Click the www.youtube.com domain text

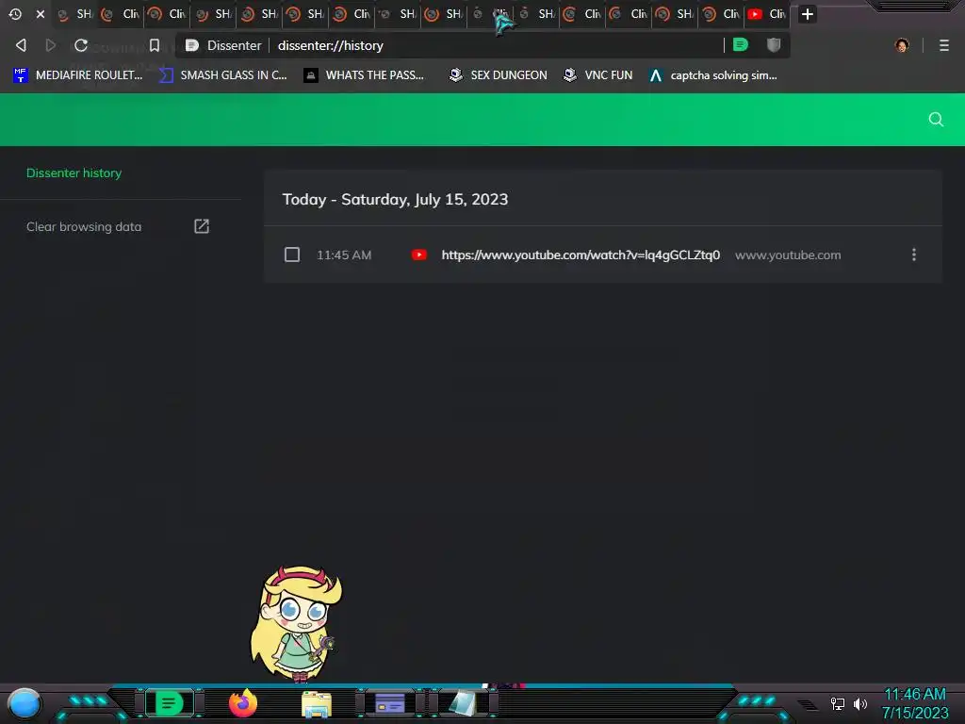[x=788, y=255]
